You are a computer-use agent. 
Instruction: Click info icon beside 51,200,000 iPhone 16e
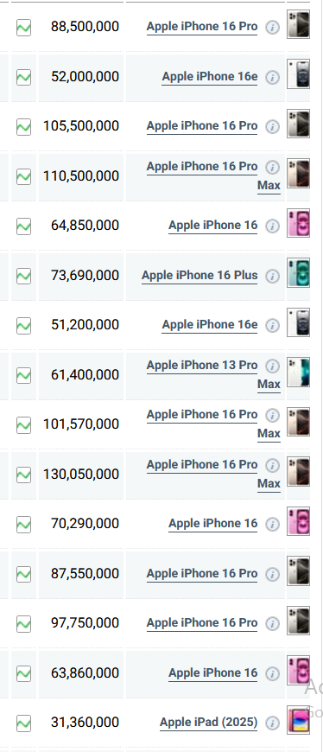pos(272,326)
